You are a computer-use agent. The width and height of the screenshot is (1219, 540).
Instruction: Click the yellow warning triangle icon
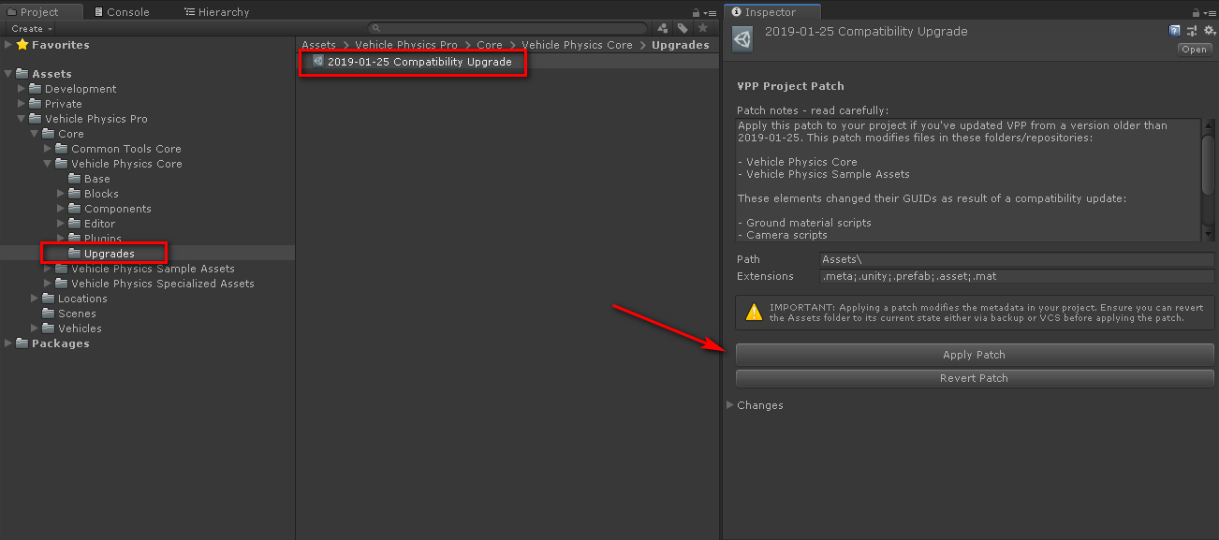click(753, 312)
